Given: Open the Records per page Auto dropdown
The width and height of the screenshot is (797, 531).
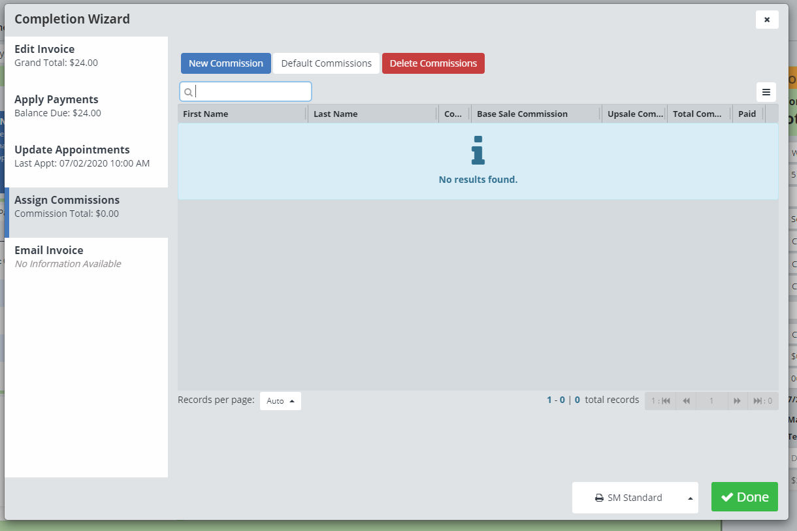Looking at the screenshot, I should pos(280,401).
